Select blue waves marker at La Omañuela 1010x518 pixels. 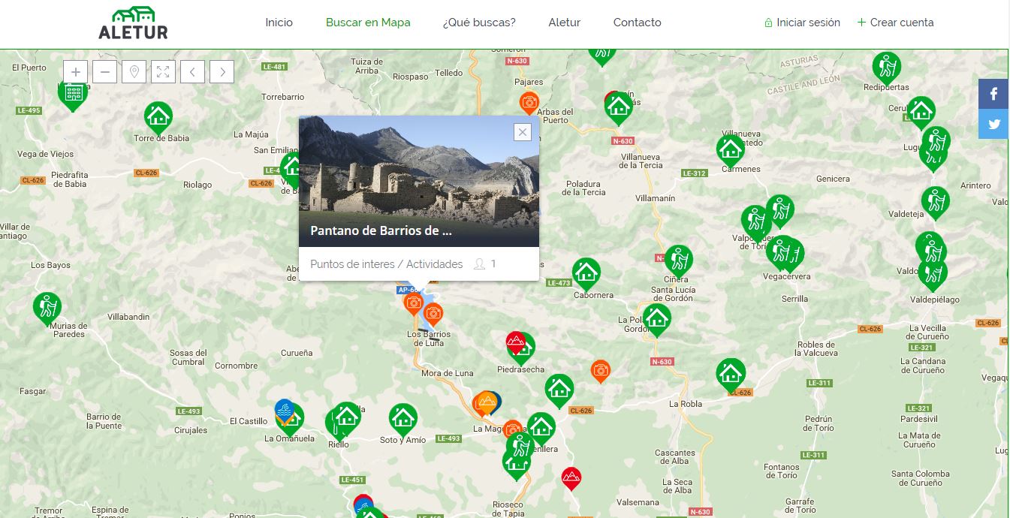pyautogui.click(x=284, y=409)
